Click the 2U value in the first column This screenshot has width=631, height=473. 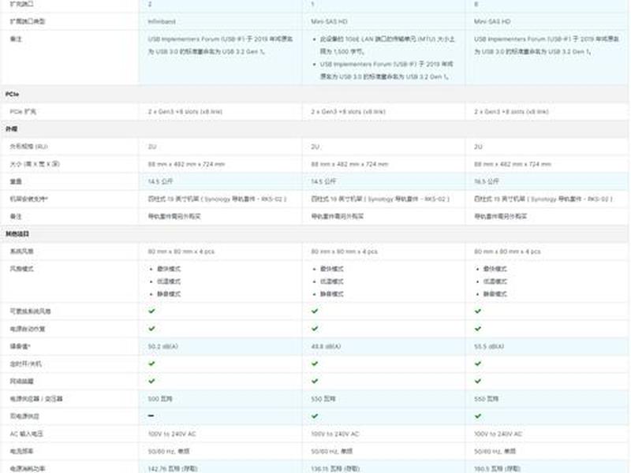pos(152,147)
